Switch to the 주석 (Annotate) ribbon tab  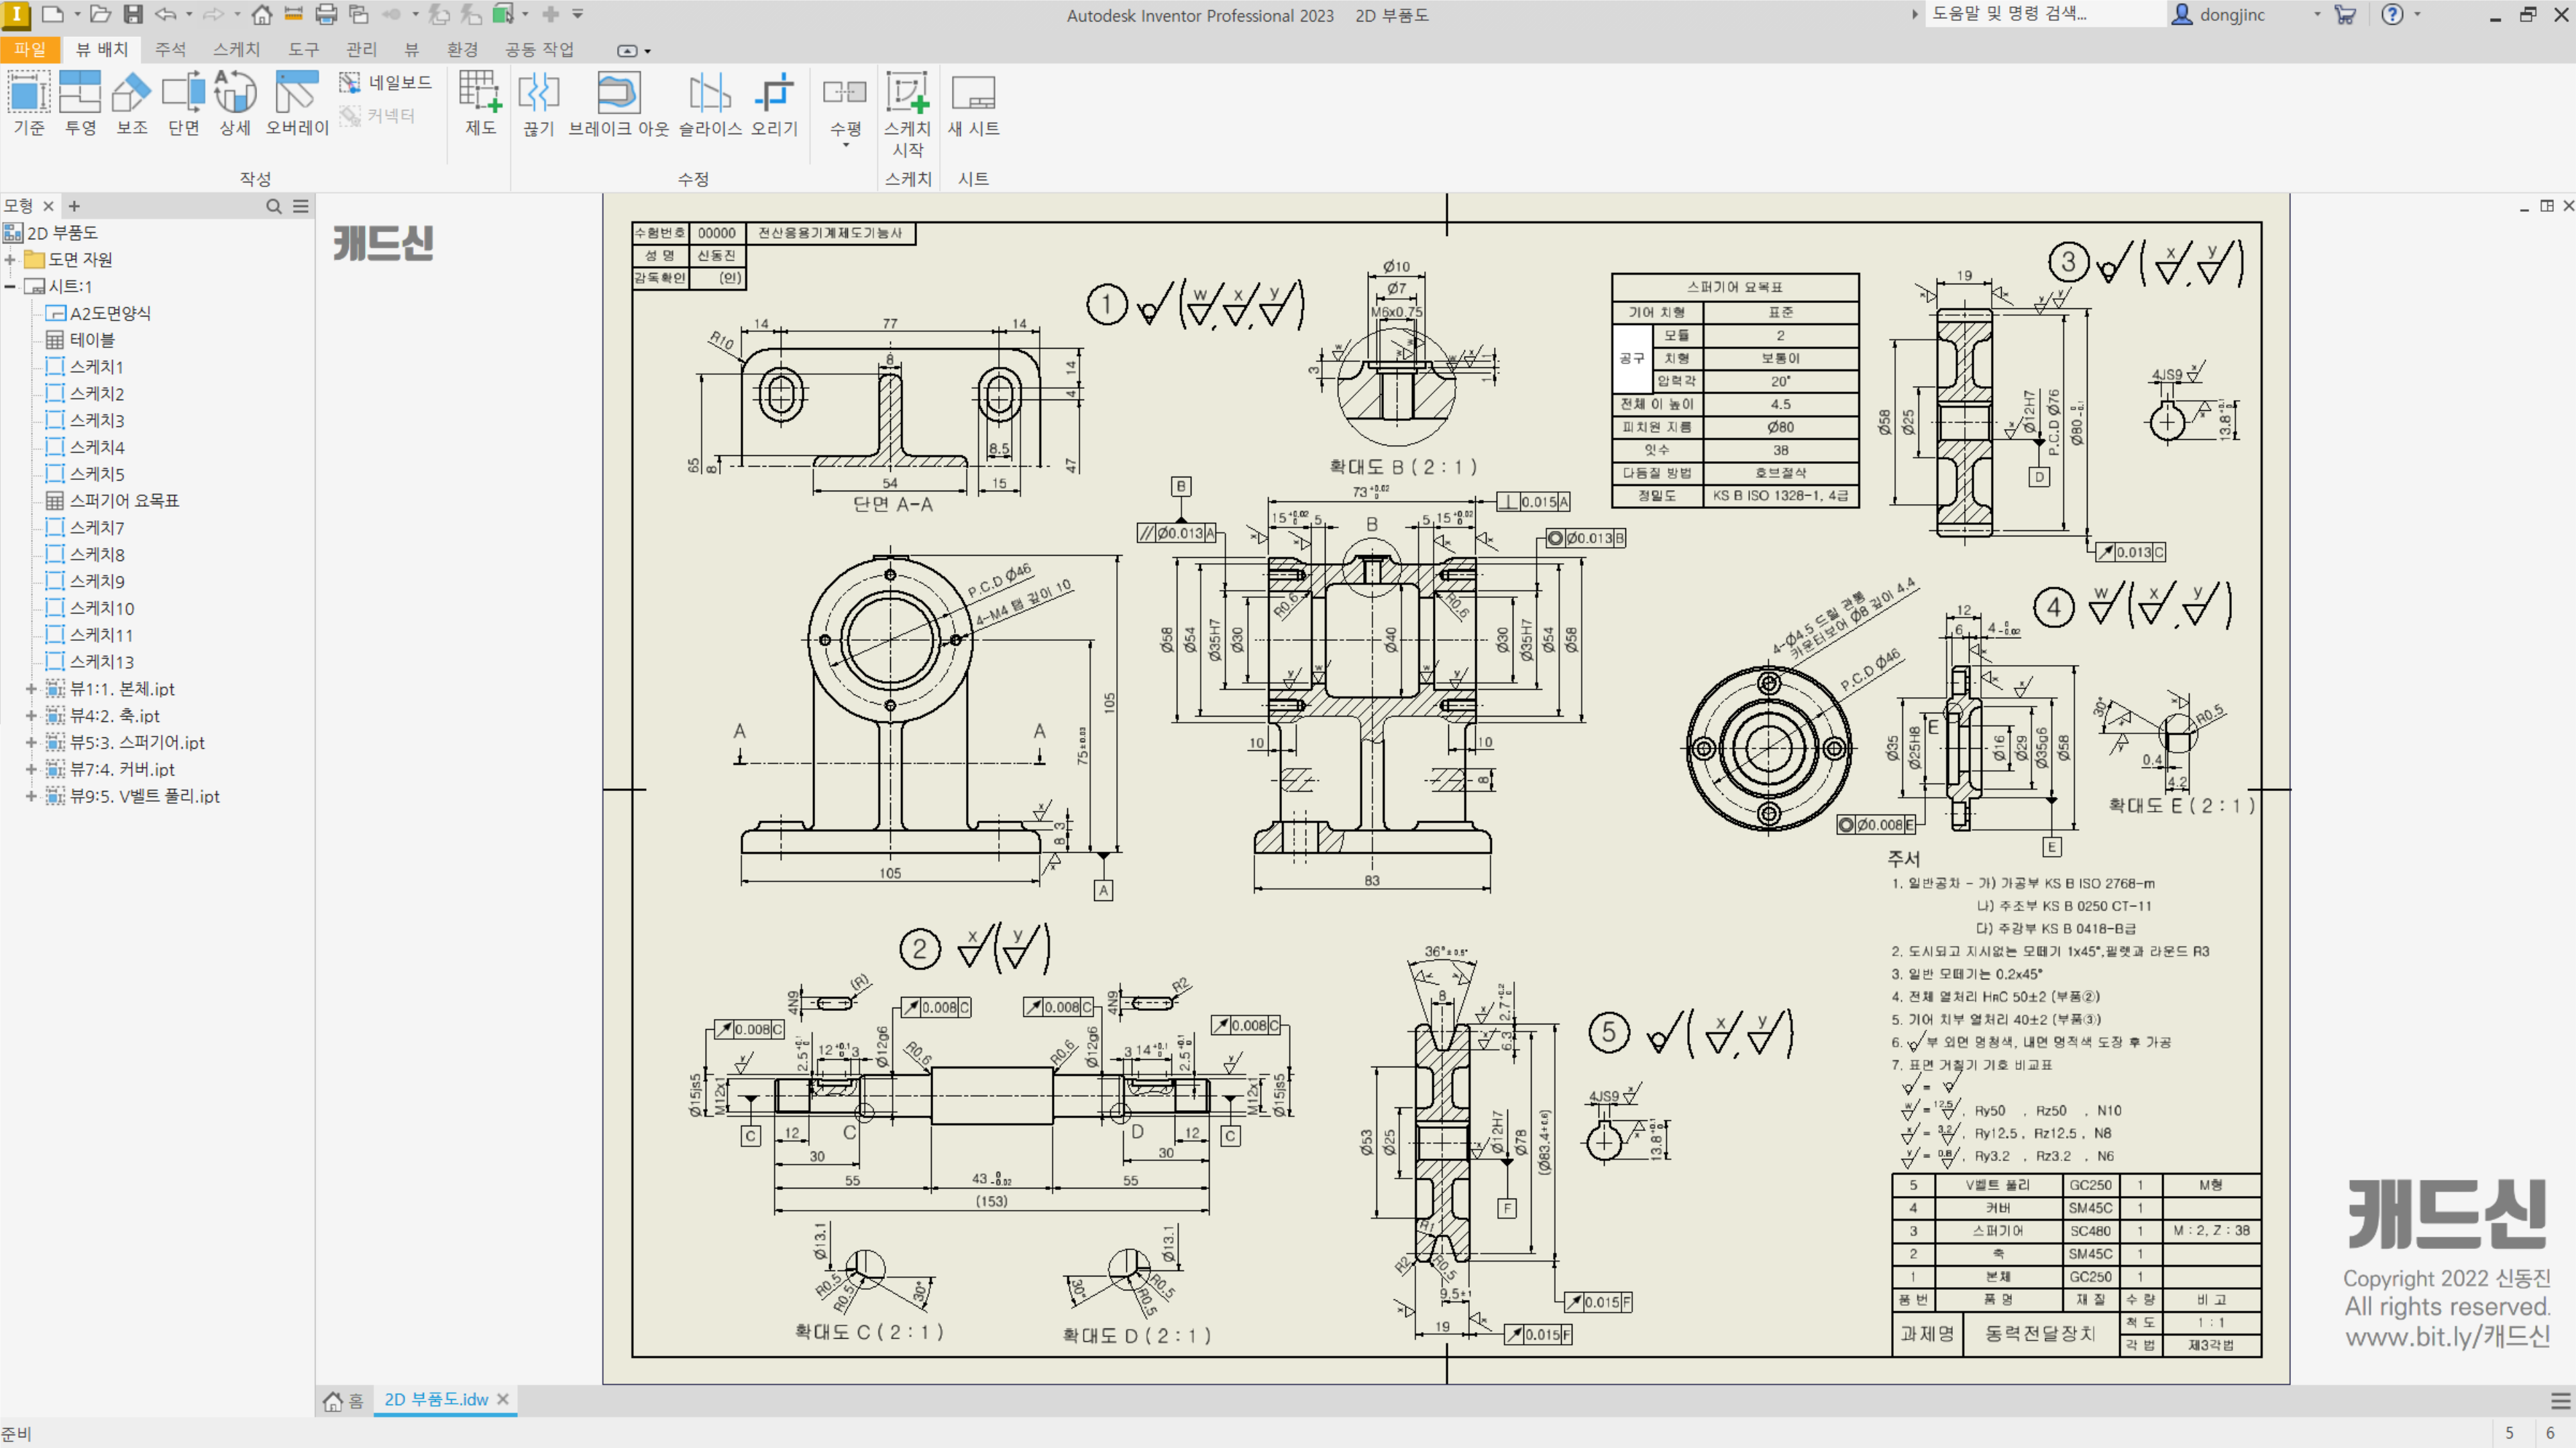tap(170, 49)
